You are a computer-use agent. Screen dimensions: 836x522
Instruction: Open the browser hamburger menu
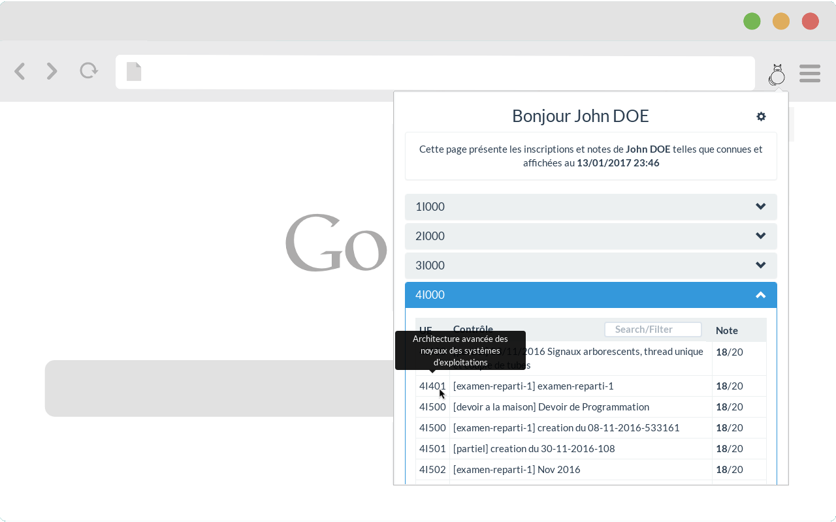pyautogui.click(x=810, y=73)
